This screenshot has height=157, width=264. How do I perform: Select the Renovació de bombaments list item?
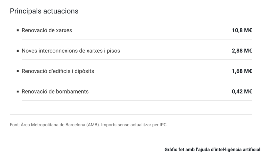(55, 91)
